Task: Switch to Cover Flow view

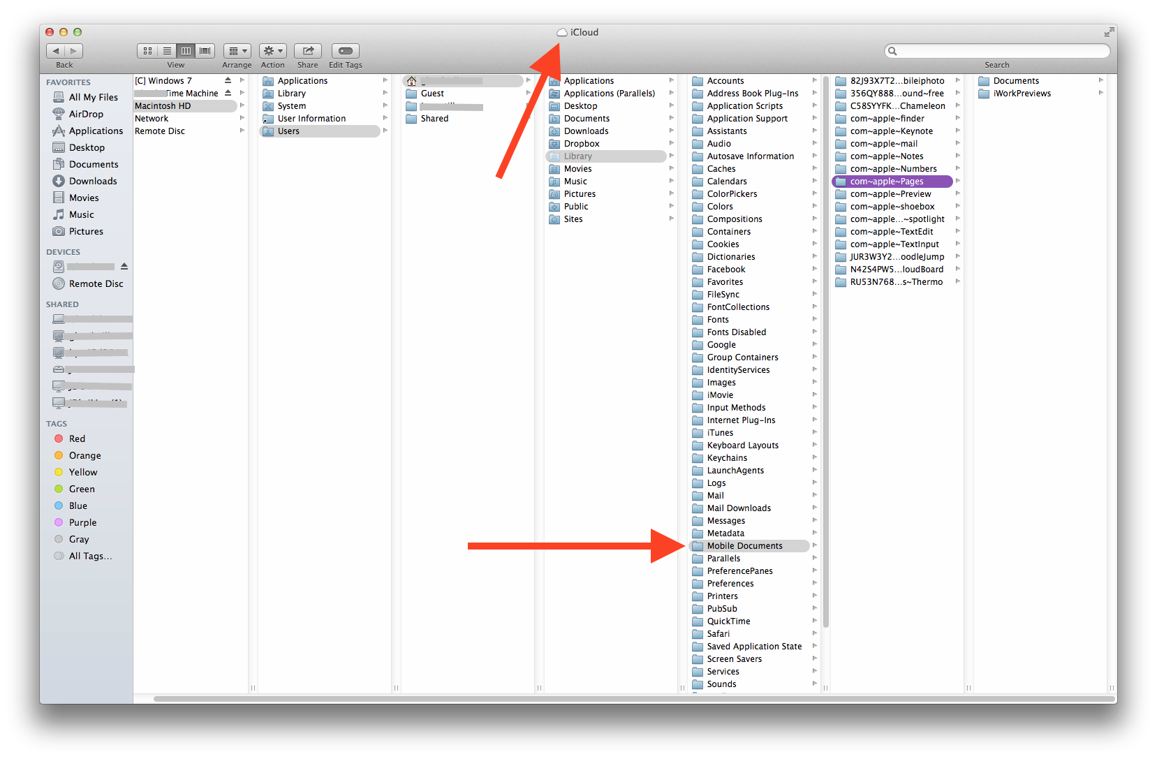Action: pos(205,51)
